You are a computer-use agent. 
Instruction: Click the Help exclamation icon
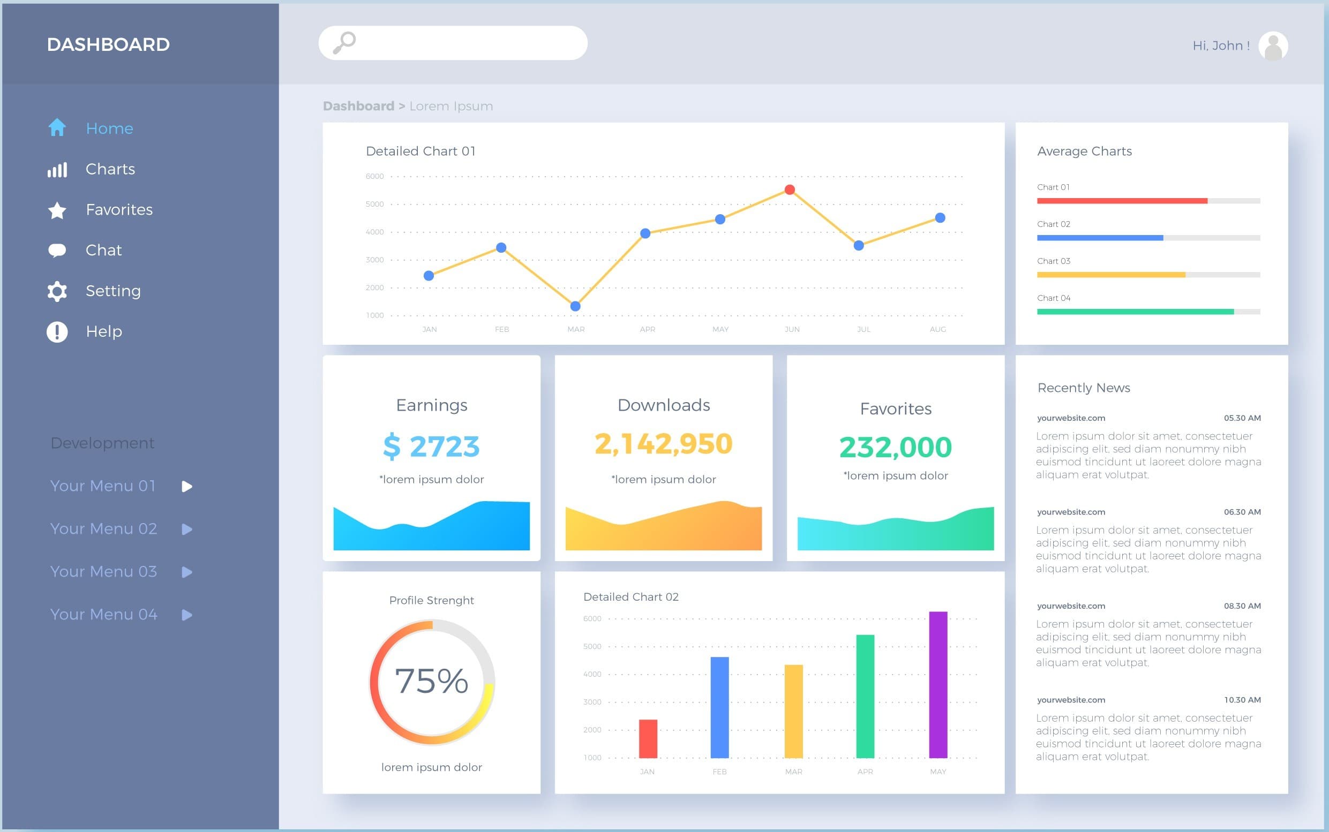pyautogui.click(x=57, y=332)
